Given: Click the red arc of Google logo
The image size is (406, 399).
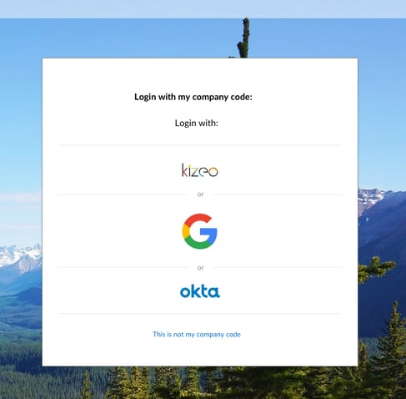Looking at the screenshot, I should [x=198, y=219].
